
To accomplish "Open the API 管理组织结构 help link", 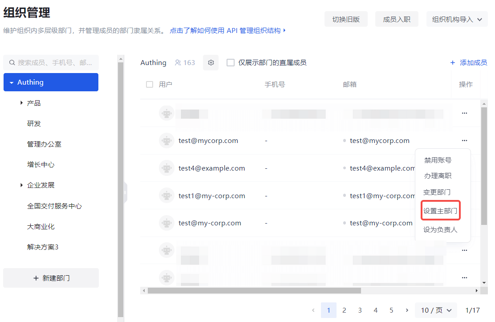I will (227, 31).
